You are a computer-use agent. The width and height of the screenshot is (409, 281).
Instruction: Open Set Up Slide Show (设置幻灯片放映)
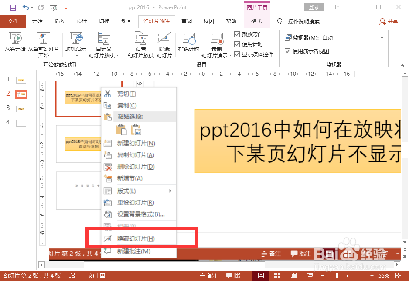[141, 45]
